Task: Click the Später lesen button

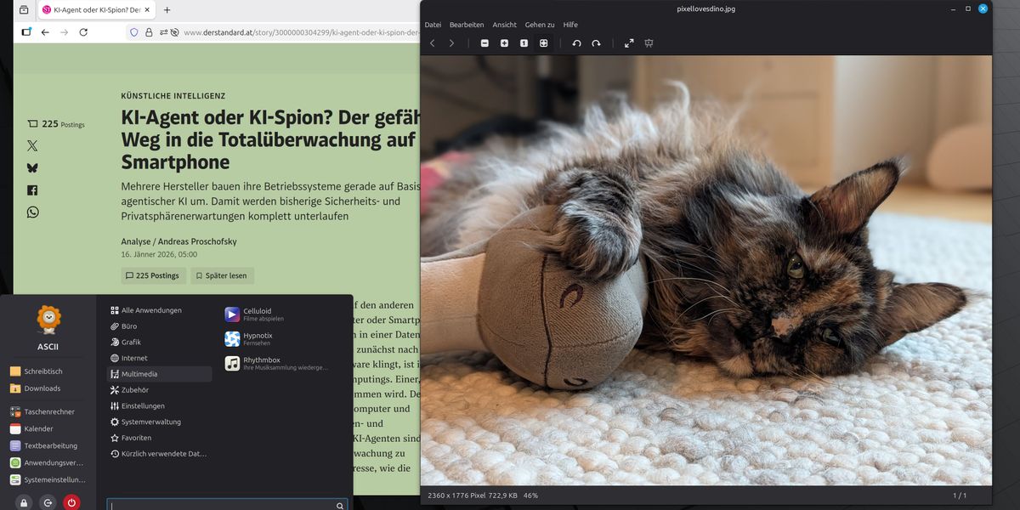Action: point(222,275)
